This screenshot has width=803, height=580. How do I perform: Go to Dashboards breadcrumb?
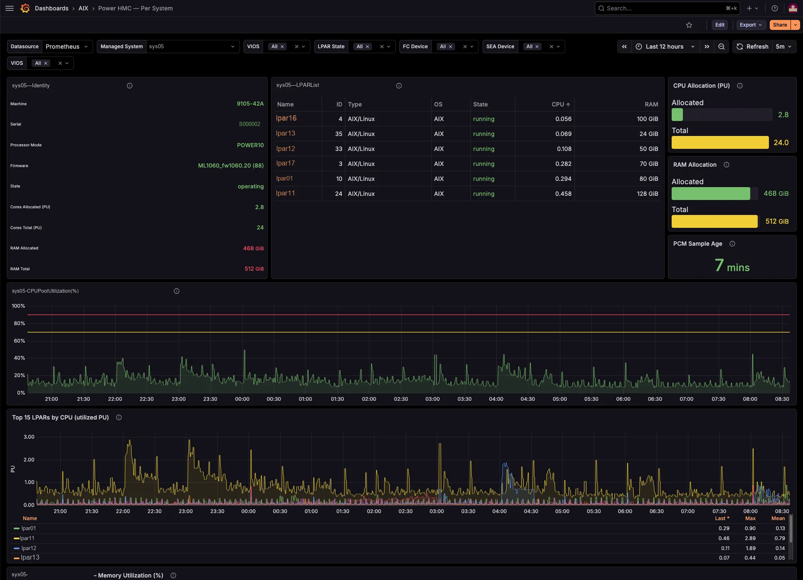[x=52, y=8]
